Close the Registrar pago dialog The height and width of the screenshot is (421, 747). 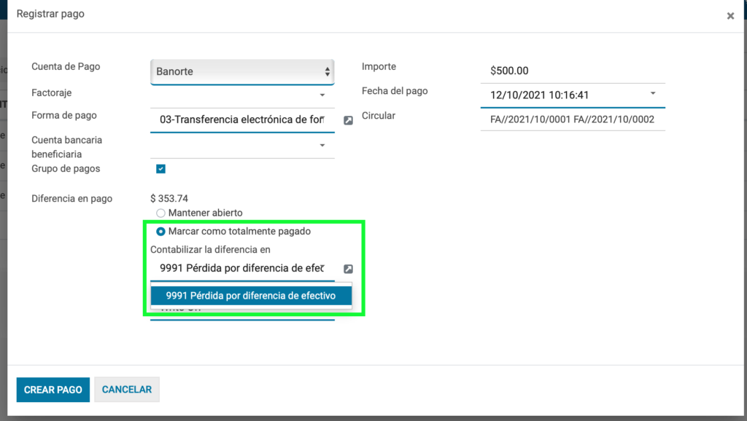point(730,16)
